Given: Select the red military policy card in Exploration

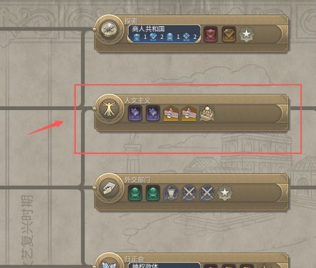Looking at the screenshot, I should coord(210,34).
